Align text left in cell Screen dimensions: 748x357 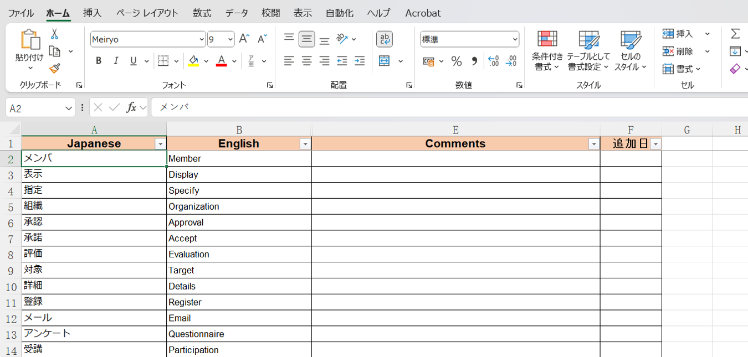289,61
